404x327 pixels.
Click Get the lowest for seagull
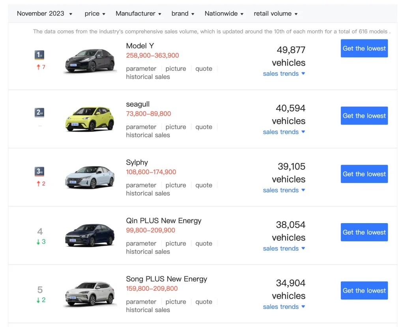pos(364,116)
